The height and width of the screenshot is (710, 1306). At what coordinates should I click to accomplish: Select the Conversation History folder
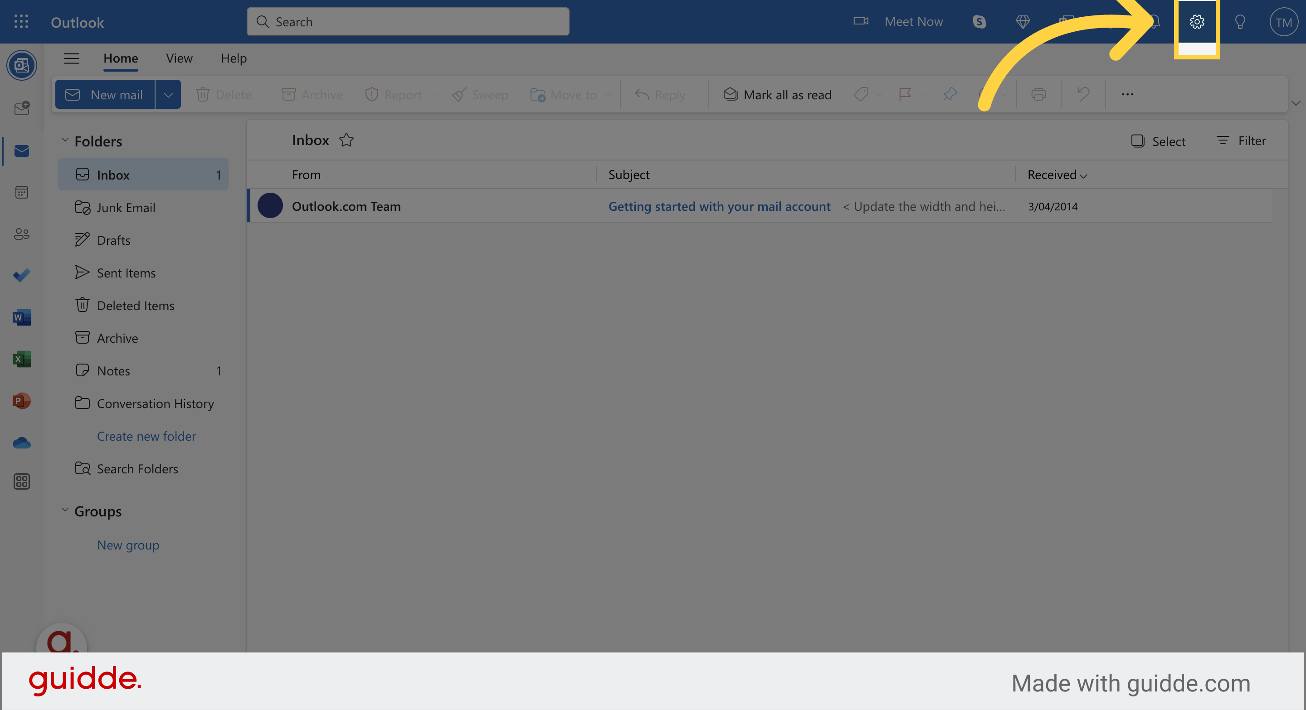[x=143, y=404]
